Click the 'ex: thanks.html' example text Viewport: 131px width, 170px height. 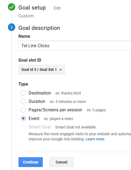coord(68,93)
